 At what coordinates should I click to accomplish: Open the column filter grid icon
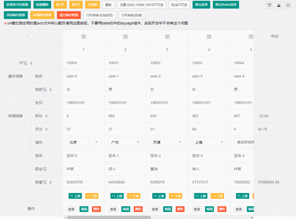(269, 5)
